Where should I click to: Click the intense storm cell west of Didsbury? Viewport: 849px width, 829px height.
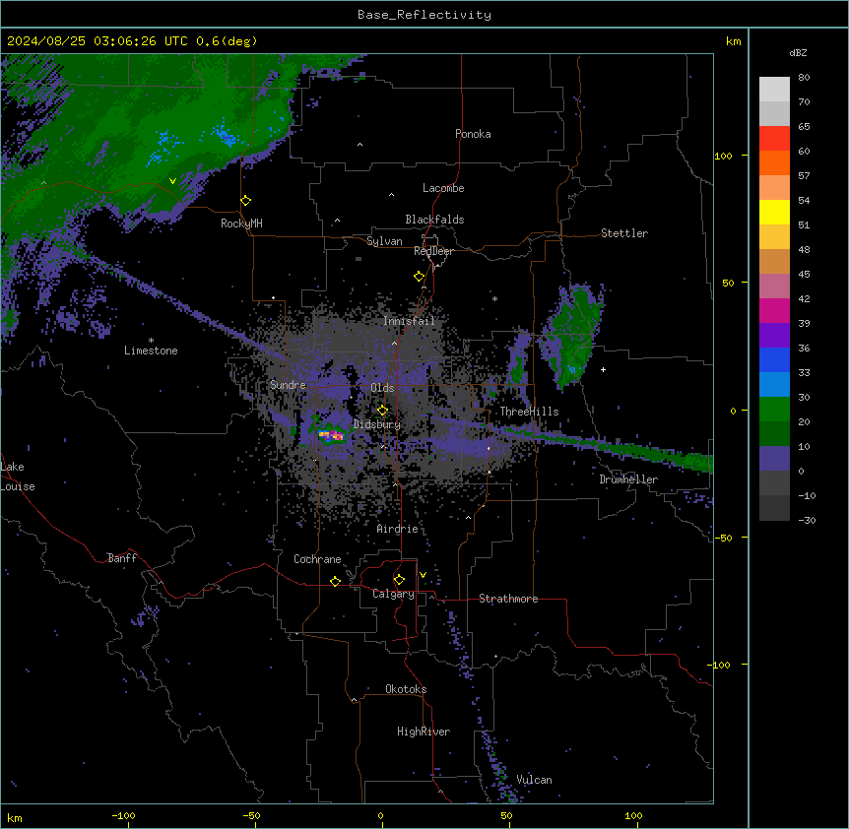point(331,435)
